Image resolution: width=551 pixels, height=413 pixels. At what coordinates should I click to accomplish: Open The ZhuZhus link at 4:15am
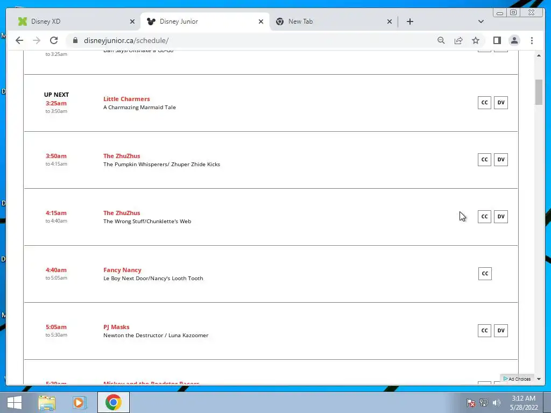(122, 213)
